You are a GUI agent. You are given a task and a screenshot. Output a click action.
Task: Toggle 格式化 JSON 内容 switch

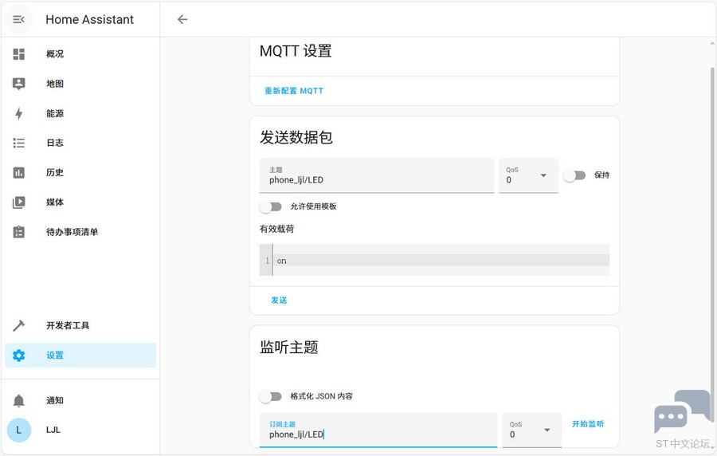click(271, 396)
